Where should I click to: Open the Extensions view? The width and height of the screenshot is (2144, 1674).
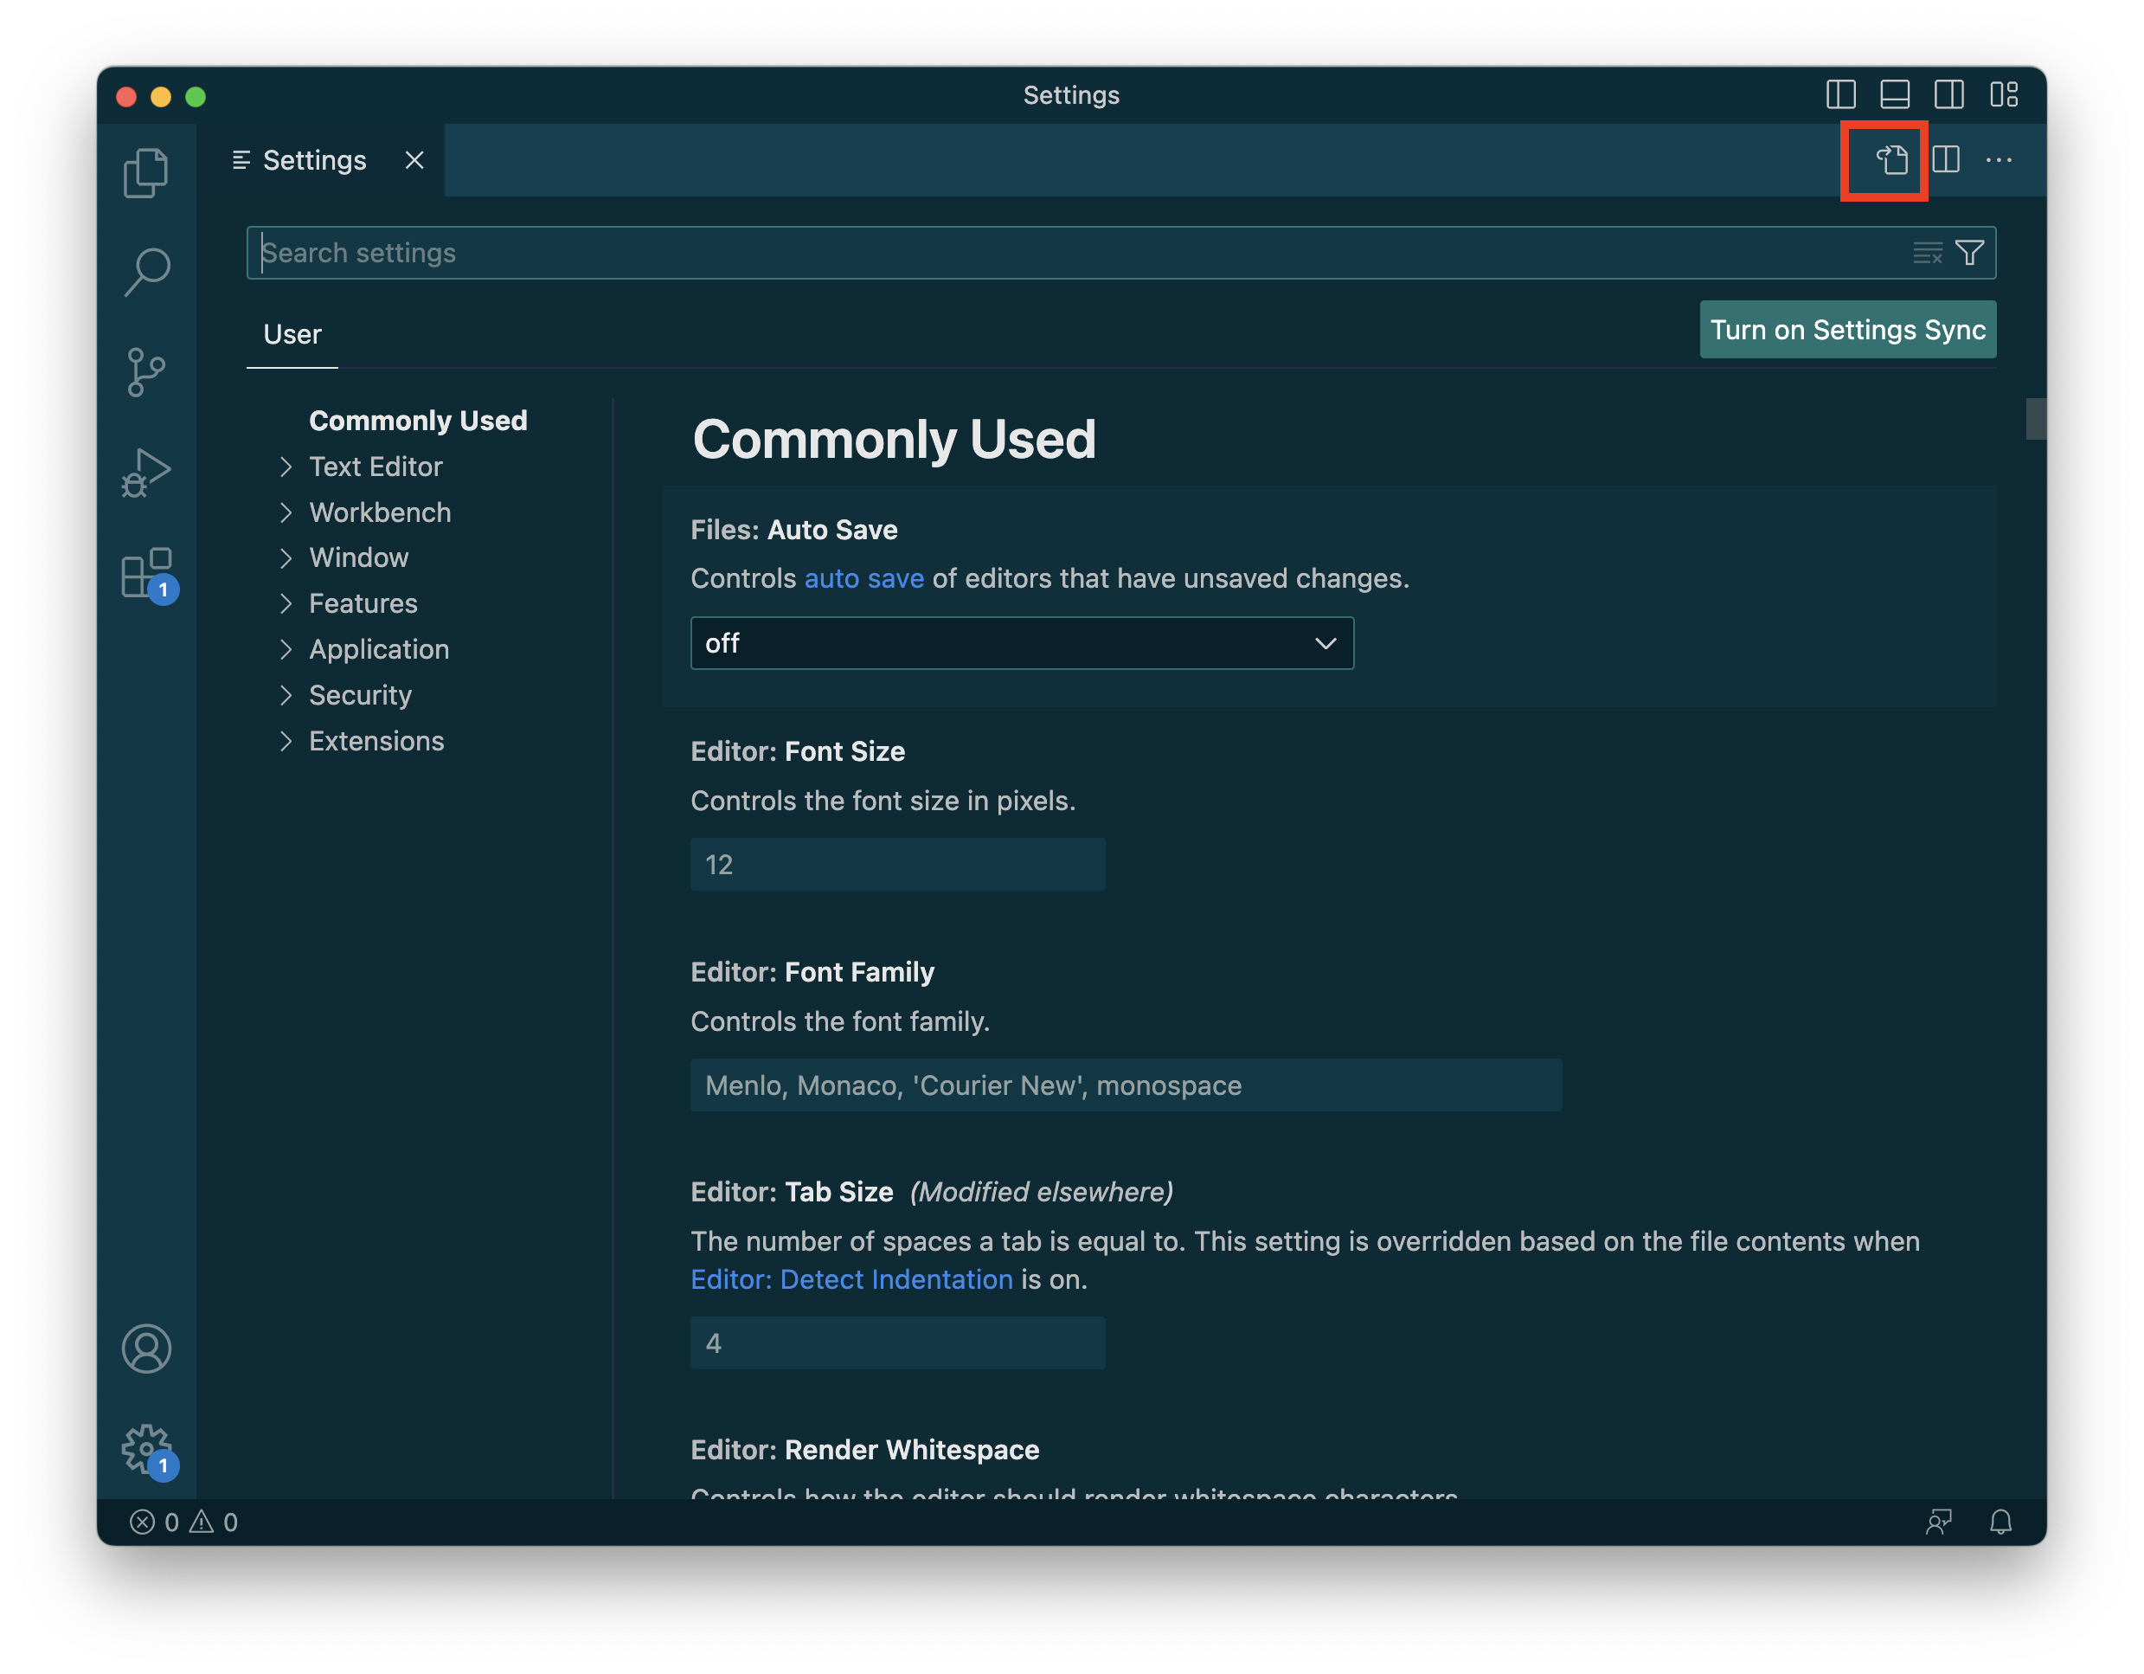(x=146, y=573)
